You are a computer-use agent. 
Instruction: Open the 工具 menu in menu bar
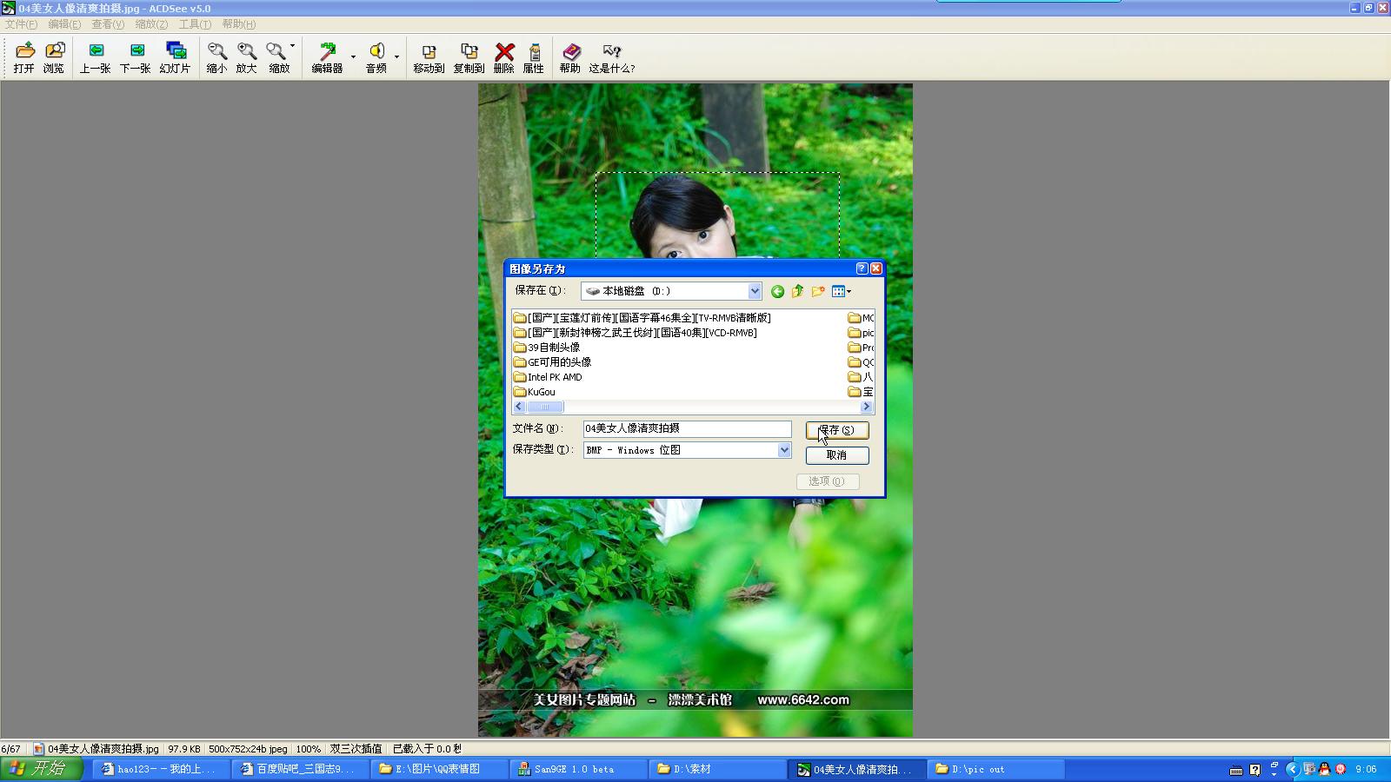(195, 24)
